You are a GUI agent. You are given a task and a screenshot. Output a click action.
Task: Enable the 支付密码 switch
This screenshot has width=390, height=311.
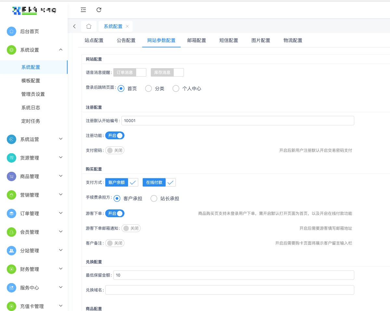coord(115,150)
